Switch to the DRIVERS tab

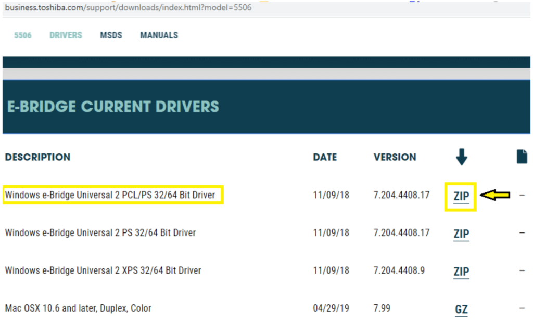(66, 35)
